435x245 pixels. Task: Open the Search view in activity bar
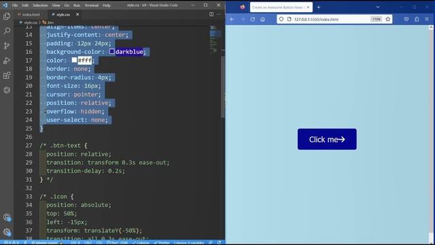7,31
